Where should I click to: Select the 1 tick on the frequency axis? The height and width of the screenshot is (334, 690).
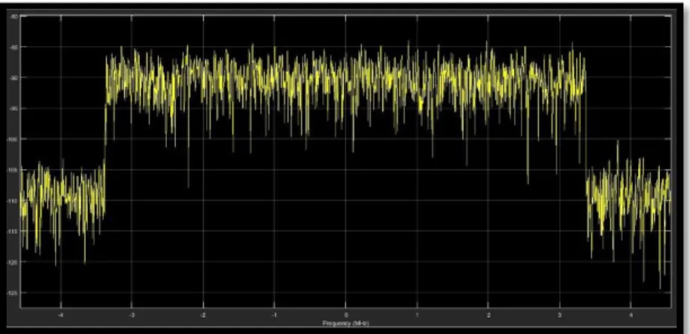tap(417, 315)
